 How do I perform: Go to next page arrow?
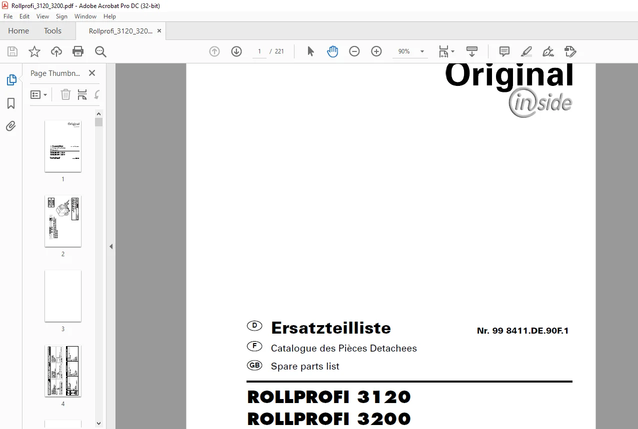[236, 51]
